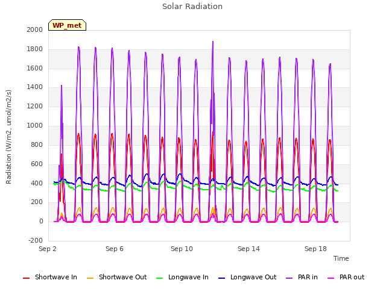The width and height of the screenshot is (386, 289).
Task: Click the purple PAR in legend swatch
Action: [x=289, y=278]
